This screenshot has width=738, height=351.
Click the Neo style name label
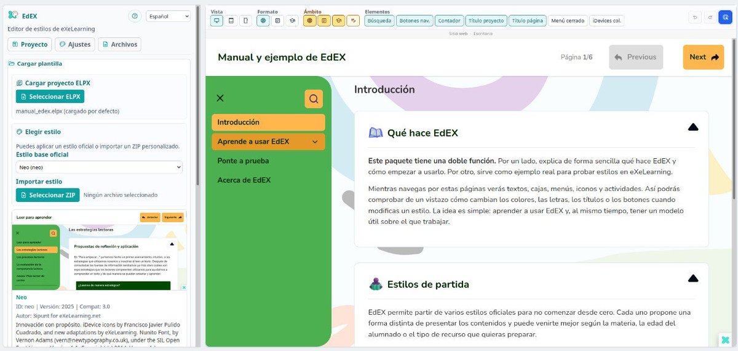click(21, 298)
